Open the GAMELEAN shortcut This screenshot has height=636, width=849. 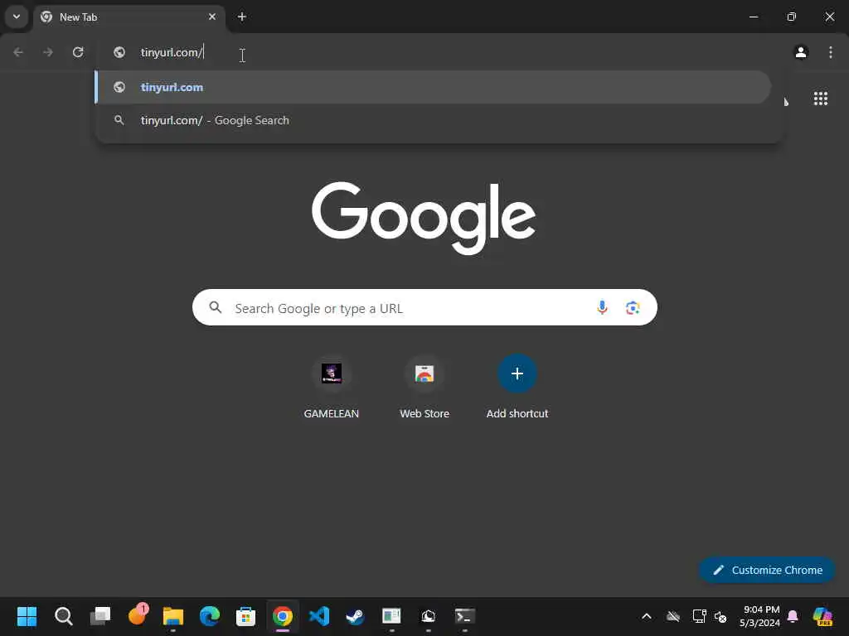pos(332,388)
